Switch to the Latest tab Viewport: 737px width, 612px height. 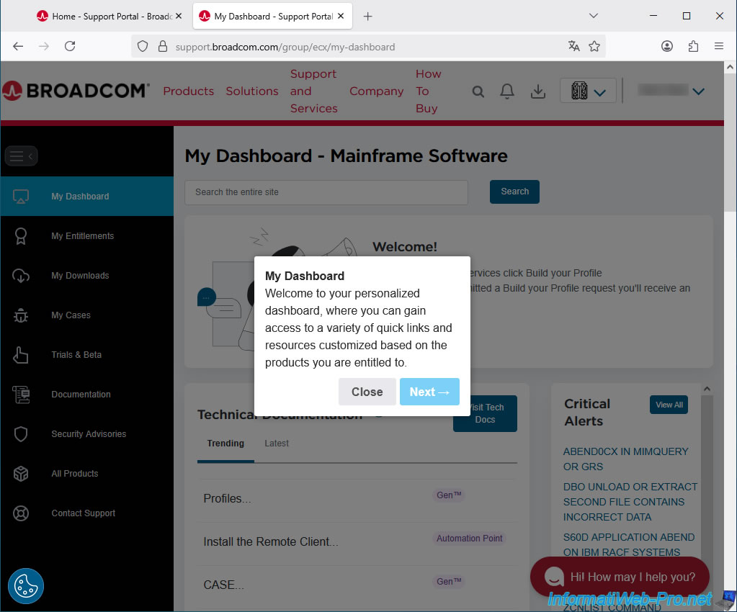277,444
